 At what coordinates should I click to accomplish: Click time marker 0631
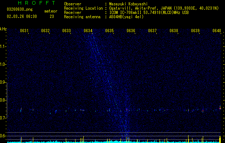click(x=24, y=31)
